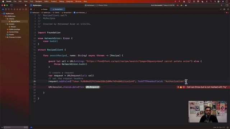The image size is (230, 129).
Task: Add file with navigator bottom plus button
Action: click(2, 128)
